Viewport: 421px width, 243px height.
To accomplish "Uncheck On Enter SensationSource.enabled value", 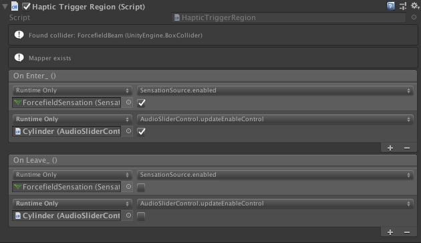I will pyautogui.click(x=141, y=103).
